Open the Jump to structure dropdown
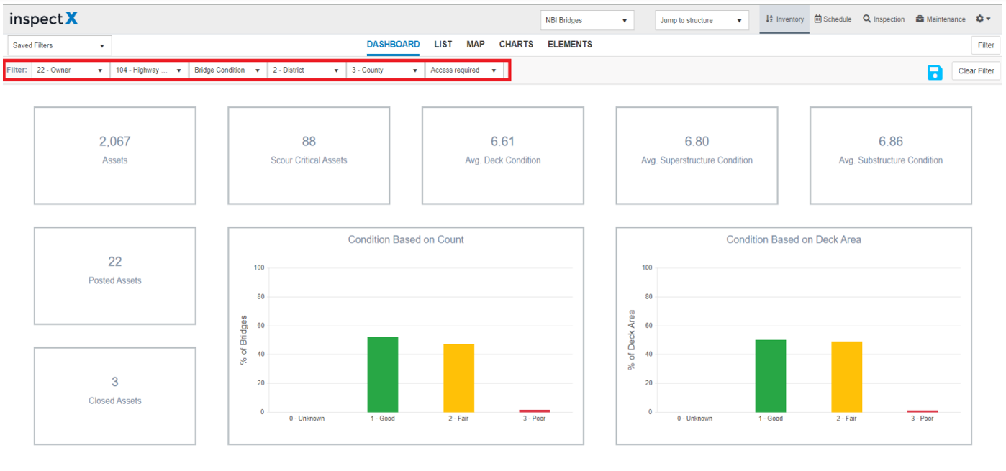This screenshot has width=1006, height=471. (x=702, y=21)
